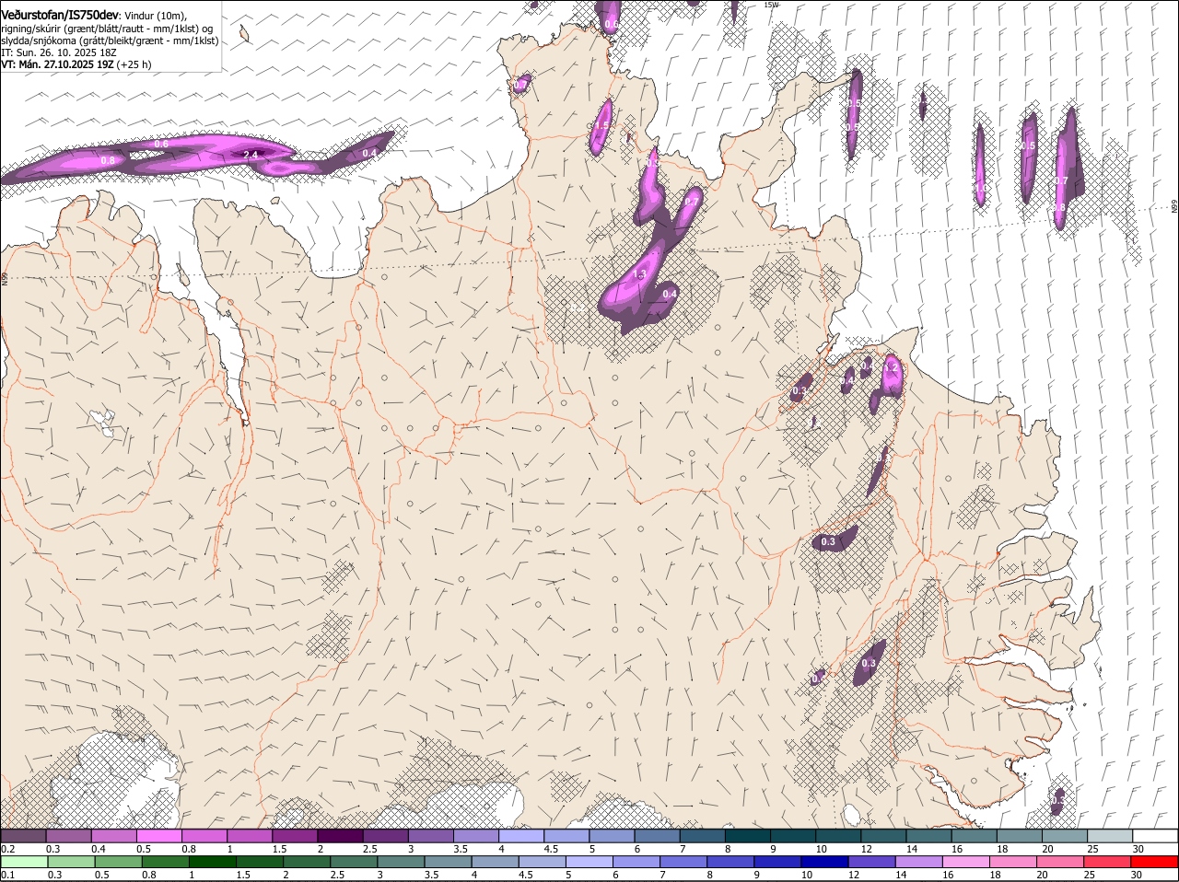
Task: Select lower legend green swatch labeled 0.5
Action: pos(118,862)
